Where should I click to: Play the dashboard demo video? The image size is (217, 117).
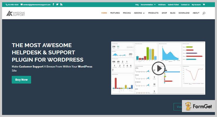click(x=158, y=68)
